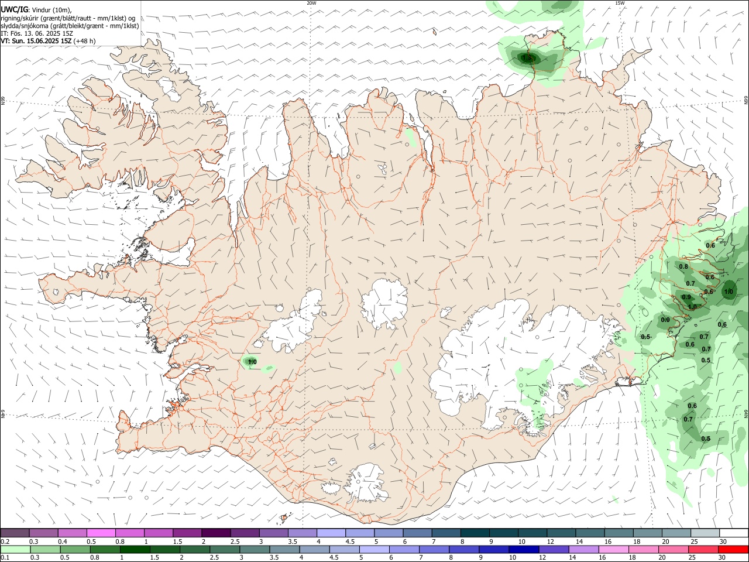749x562 pixels.
Task: Pick the bottom-row green swatch between 0.5 and 0.8
Action: [x=75, y=549]
